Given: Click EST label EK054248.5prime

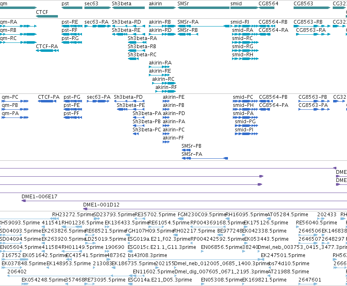Looking at the screenshot, I should tap(44, 280).
